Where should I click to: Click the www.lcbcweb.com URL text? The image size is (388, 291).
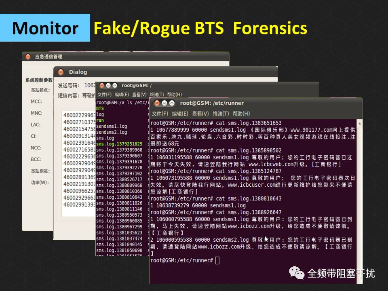point(271,164)
